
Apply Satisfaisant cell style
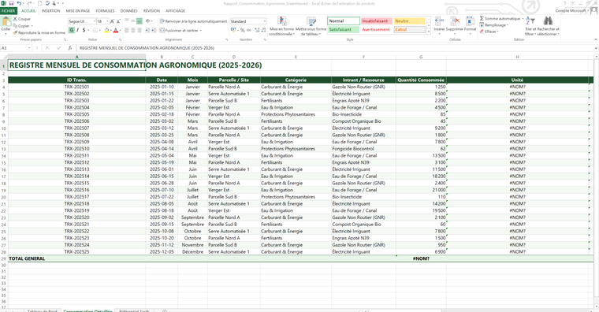pos(344,29)
